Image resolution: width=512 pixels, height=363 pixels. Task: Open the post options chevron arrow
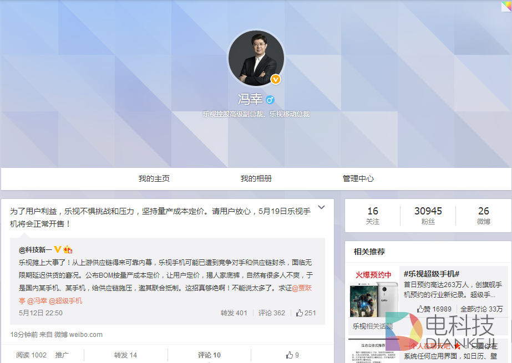(321, 206)
